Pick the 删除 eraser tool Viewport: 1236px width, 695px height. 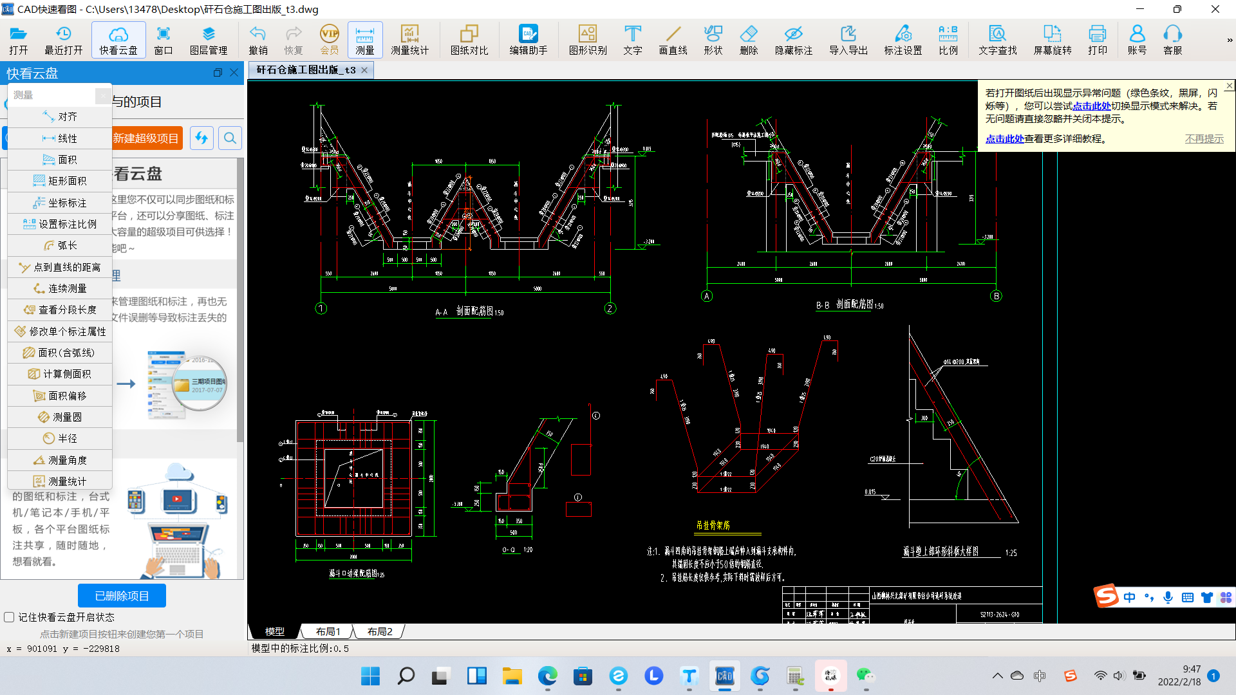749,40
